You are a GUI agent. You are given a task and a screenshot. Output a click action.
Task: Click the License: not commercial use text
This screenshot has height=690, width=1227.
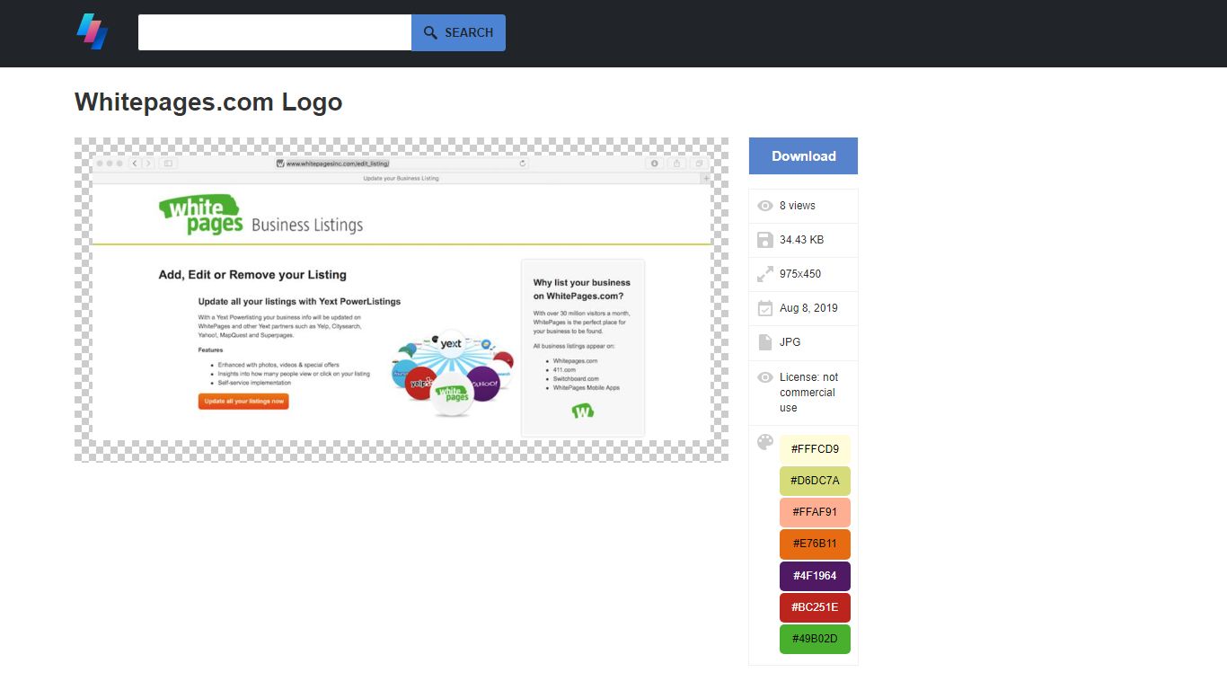[808, 393]
